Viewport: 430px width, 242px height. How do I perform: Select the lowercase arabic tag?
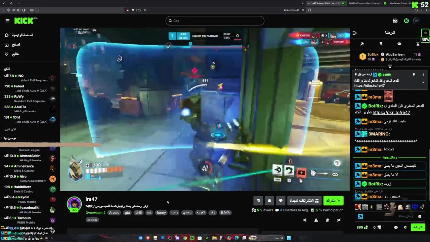[92, 220]
